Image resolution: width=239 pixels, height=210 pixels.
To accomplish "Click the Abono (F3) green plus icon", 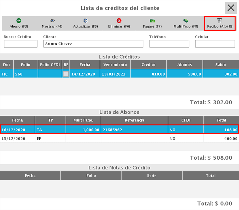I will pos(19,21).
